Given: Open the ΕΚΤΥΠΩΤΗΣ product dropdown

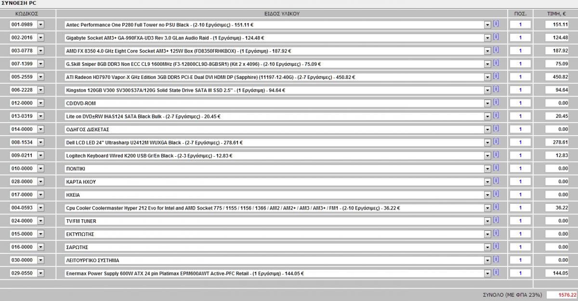Looking at the screenshot, I should point(487,234).
